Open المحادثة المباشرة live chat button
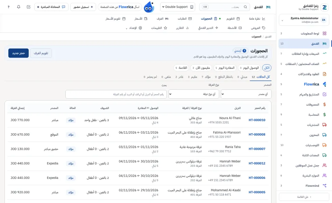The image size is (332, 203). pos(51,7)
